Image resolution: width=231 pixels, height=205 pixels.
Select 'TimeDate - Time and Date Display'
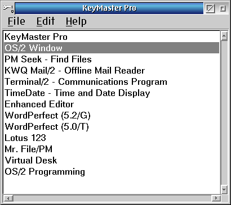click(112, 93)
